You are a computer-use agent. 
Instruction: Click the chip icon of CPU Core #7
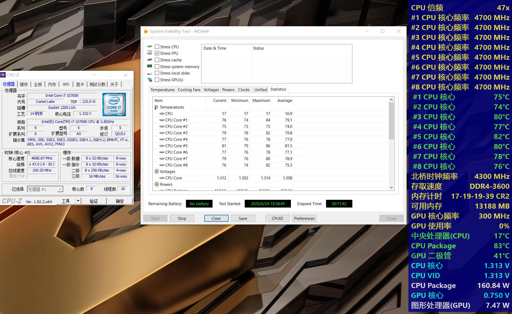[x=162, y=158]
